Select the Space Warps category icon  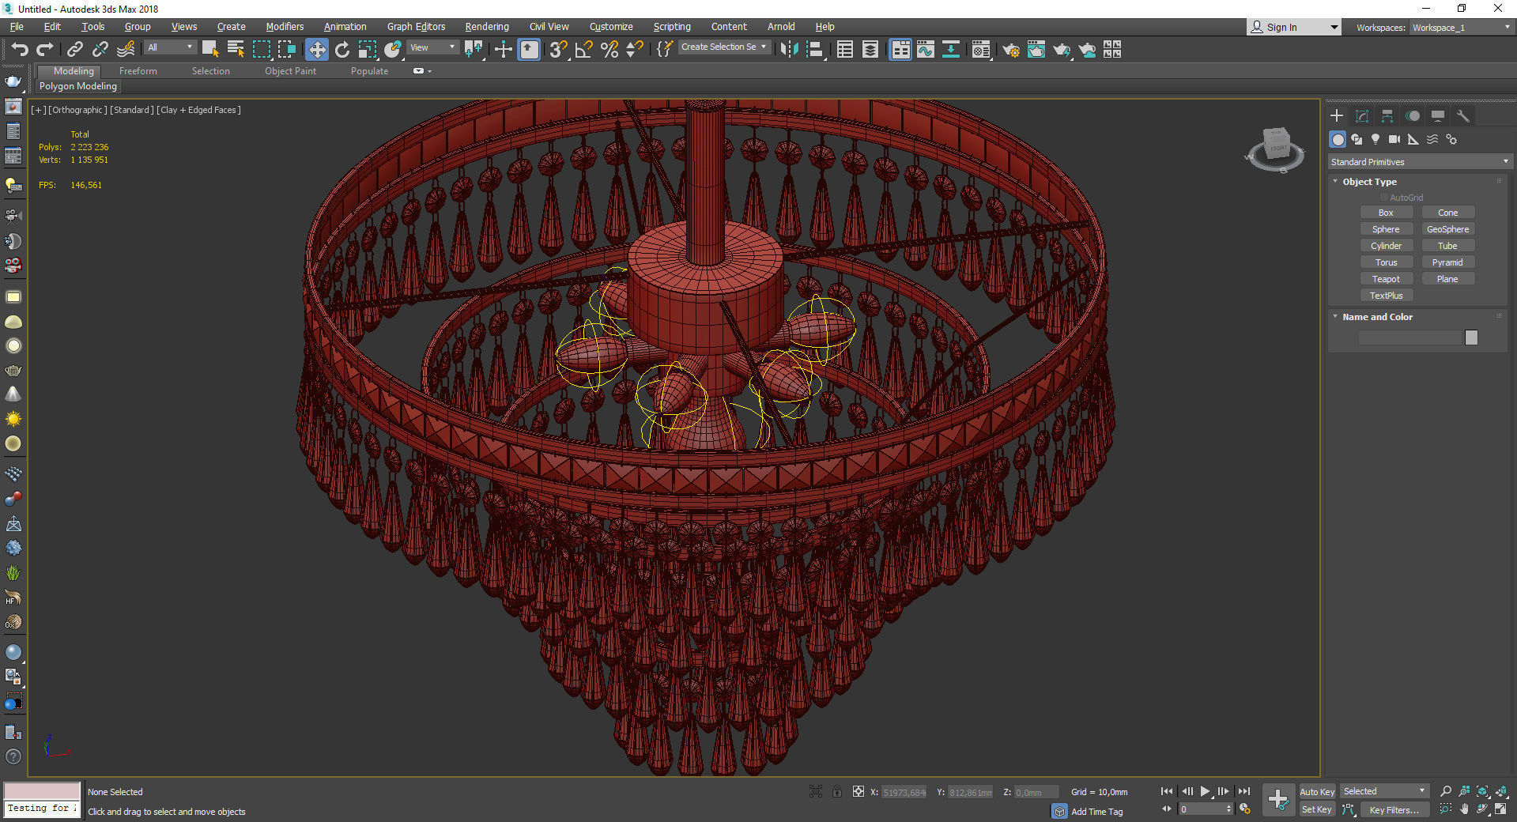(x=1432, y=139)
